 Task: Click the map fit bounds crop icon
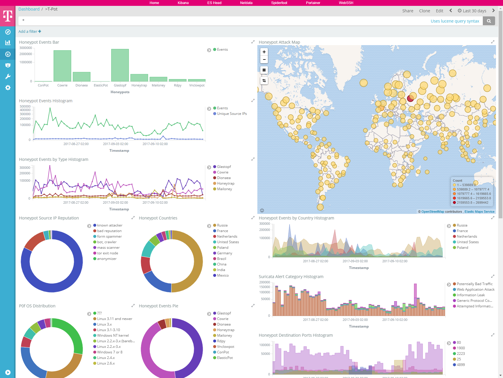[x=264, y=81]
